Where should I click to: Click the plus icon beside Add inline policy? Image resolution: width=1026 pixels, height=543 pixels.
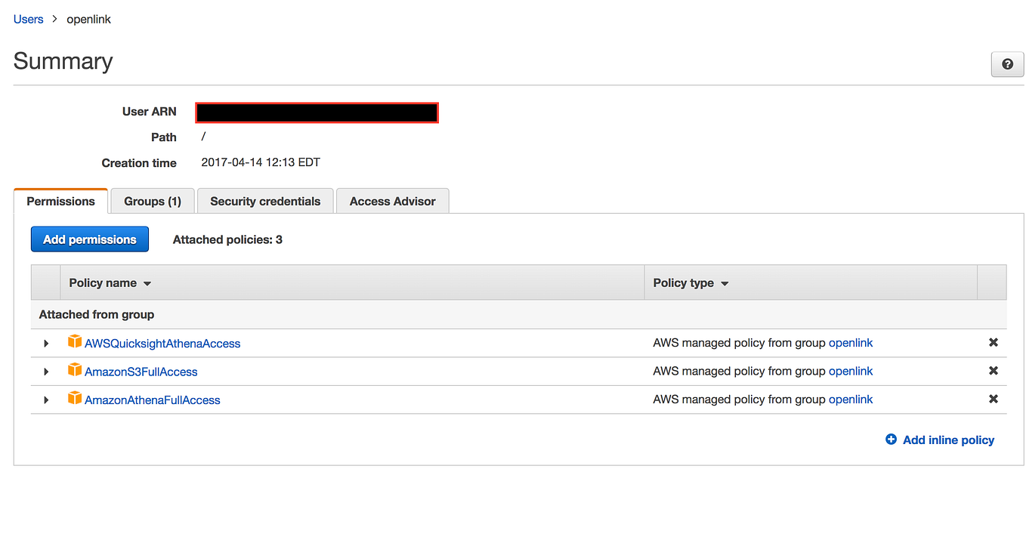890,439
